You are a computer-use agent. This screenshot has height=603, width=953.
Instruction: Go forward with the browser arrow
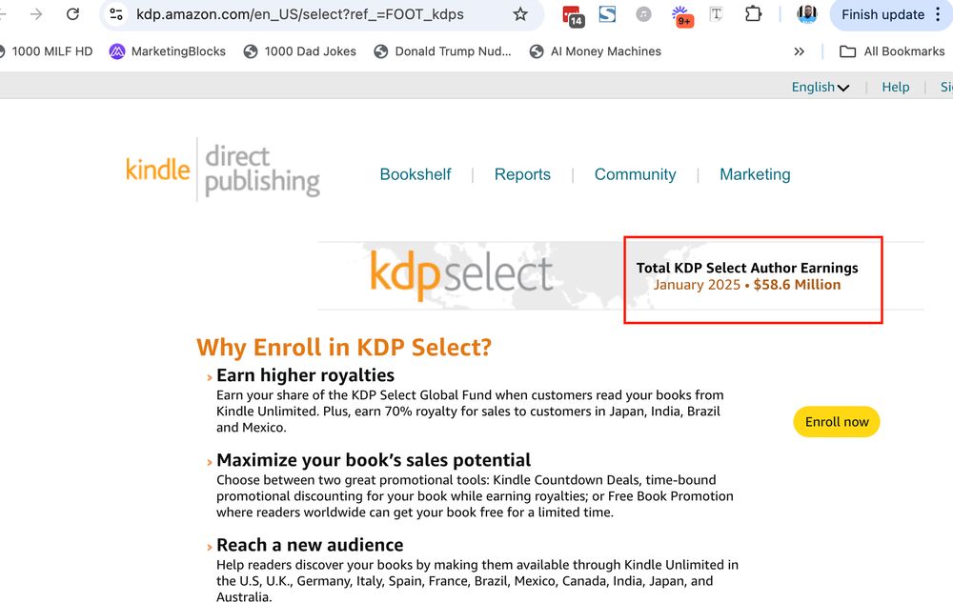(x=36, y=14)
